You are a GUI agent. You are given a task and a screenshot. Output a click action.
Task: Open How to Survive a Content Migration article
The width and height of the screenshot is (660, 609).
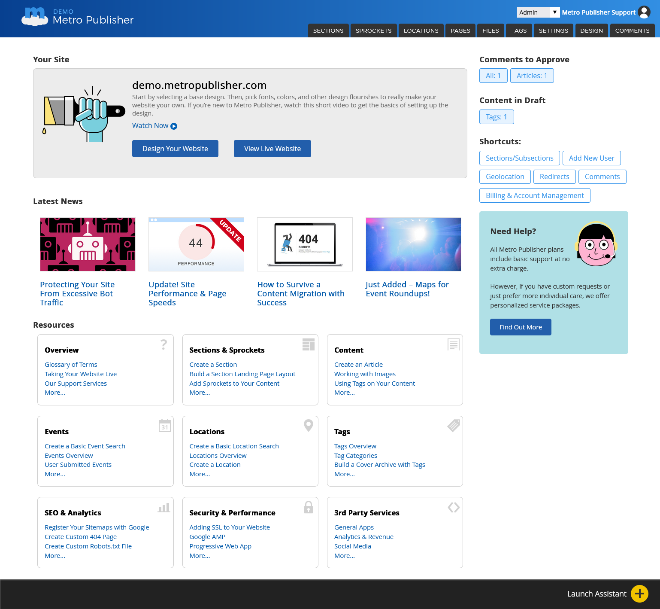[x=301, y=294]
